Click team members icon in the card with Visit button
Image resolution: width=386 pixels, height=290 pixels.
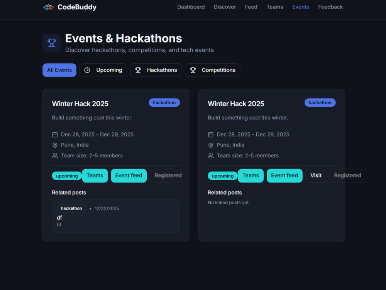click(211, 156)
